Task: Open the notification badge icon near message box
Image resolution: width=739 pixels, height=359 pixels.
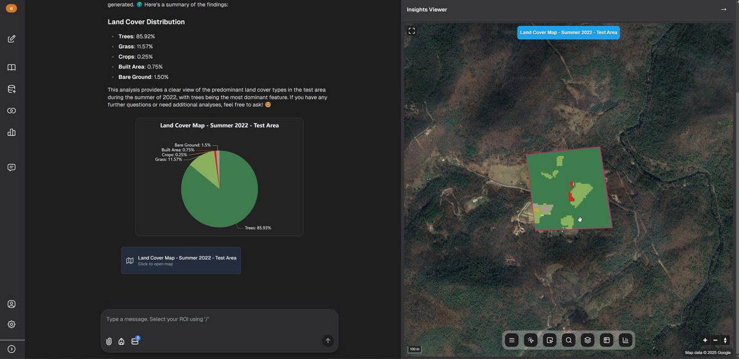Action: click(x=135, y=340)
